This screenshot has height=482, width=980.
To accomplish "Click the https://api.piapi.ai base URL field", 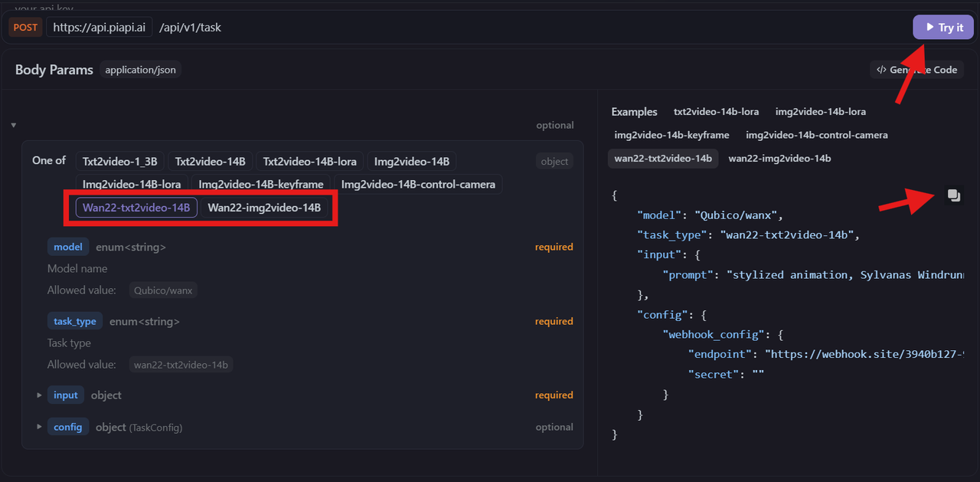I will click(99, 28).
